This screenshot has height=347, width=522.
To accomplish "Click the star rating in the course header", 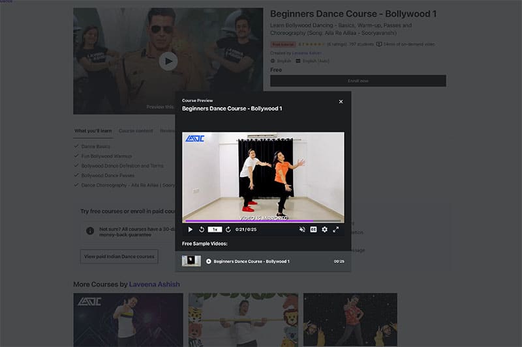I will [x=315, y=44].
